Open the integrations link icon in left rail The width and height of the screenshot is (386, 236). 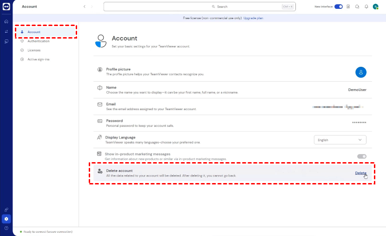click(7, 210)
